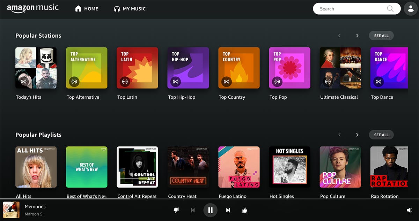Skip to the next track

(228, 210)
